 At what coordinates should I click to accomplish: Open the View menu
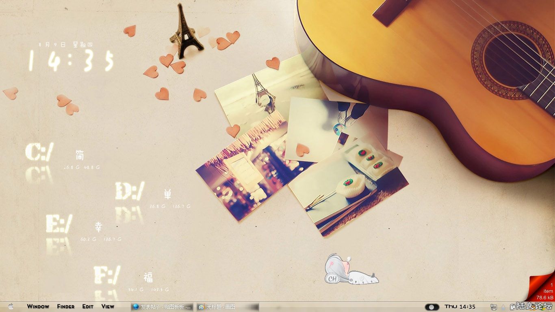coord(108,306)
